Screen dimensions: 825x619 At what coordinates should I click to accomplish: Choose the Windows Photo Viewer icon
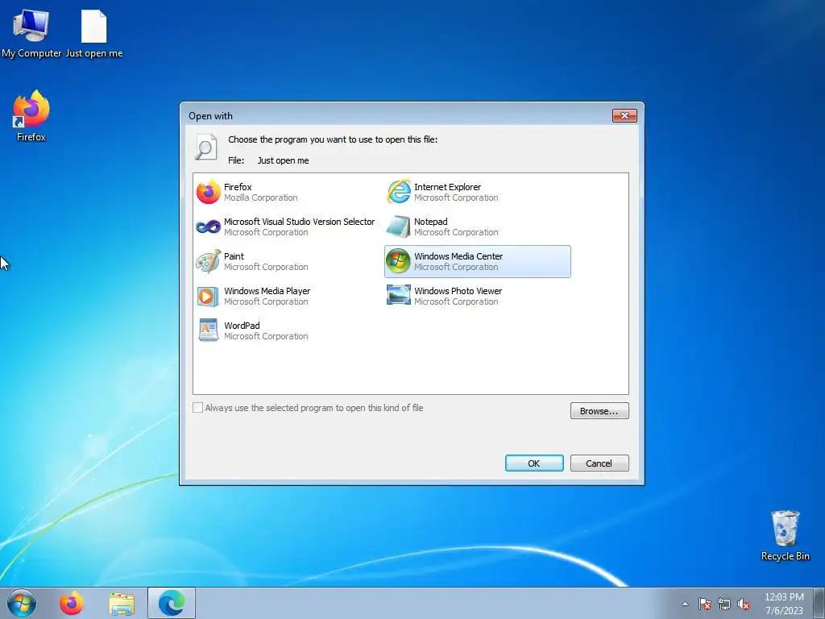398,295
